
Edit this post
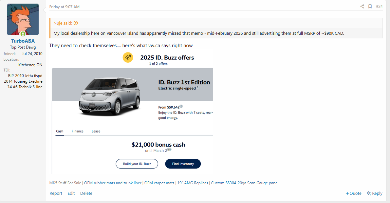[71, 193]
